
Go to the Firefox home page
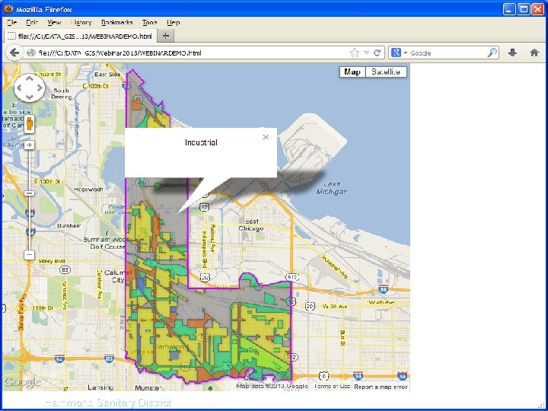click(x=534, y=53)
